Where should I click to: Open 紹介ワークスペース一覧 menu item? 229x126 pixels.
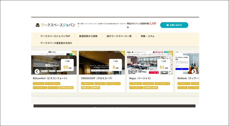(x=119, y=36)
